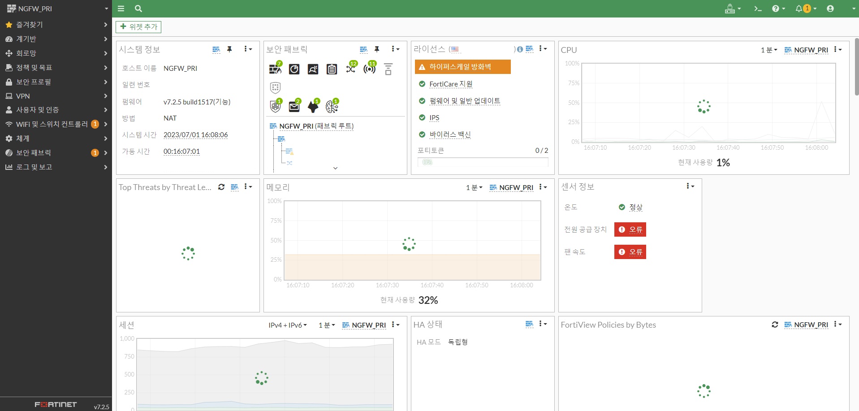Click 팬 속도 오류 status badge

(630, 252)
